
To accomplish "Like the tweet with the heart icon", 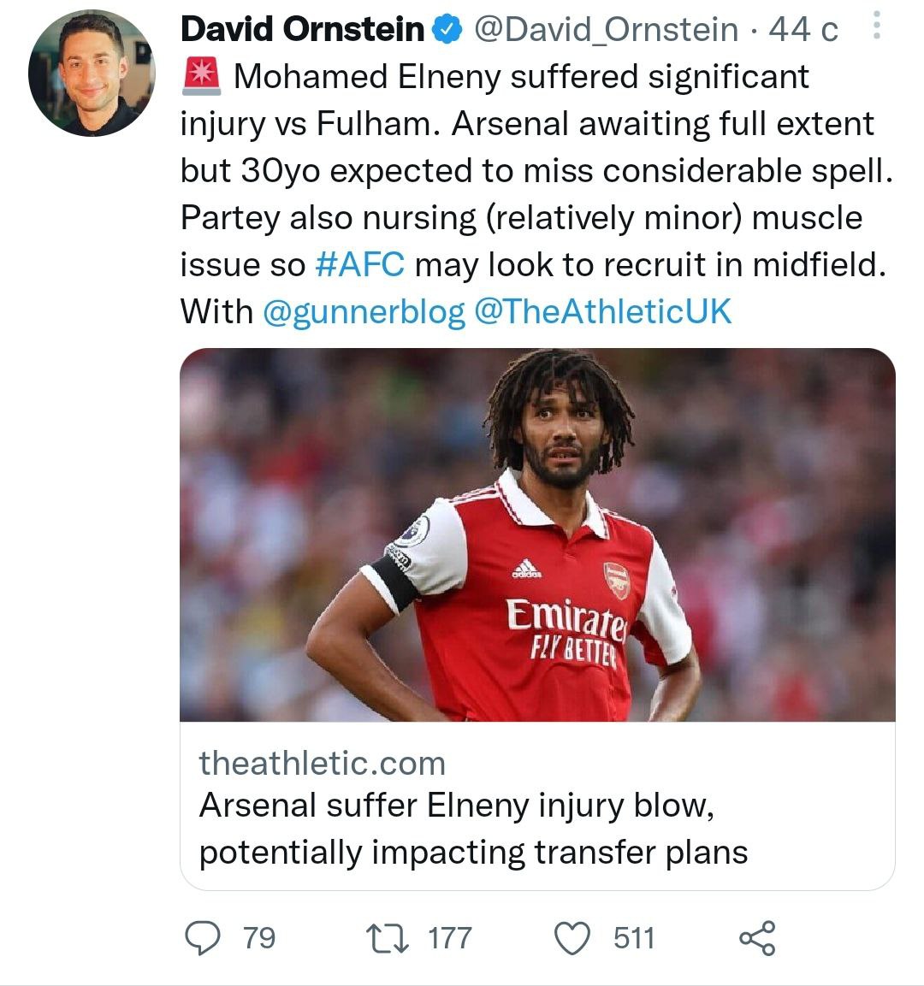I will point(573,938).
